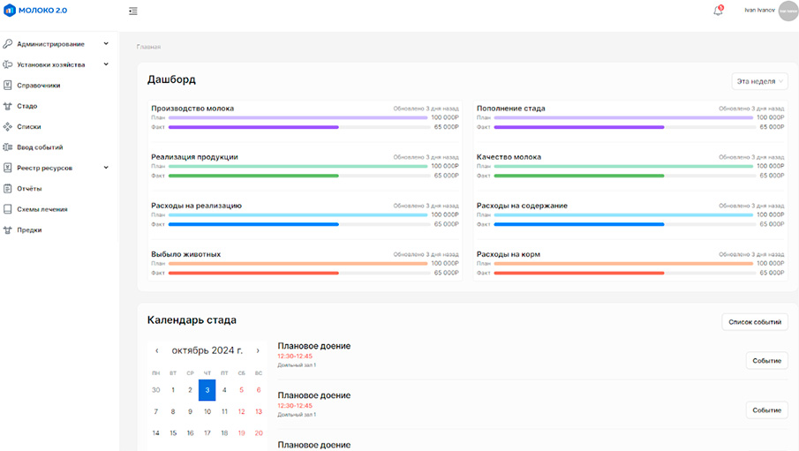Click the Реестр ресурсов icon
Image resolution: width=799 pixels, height=451 pixels.
[8, 168]
